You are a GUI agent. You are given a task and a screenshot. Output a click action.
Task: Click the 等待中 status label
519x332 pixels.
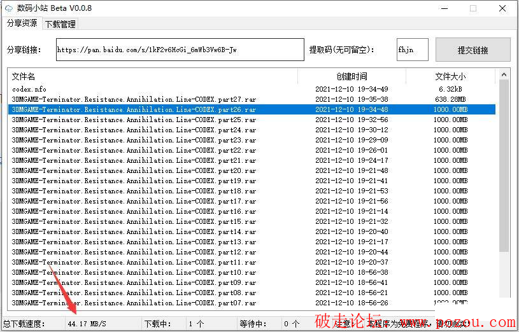pyautogui.click(x=253, y=324)
